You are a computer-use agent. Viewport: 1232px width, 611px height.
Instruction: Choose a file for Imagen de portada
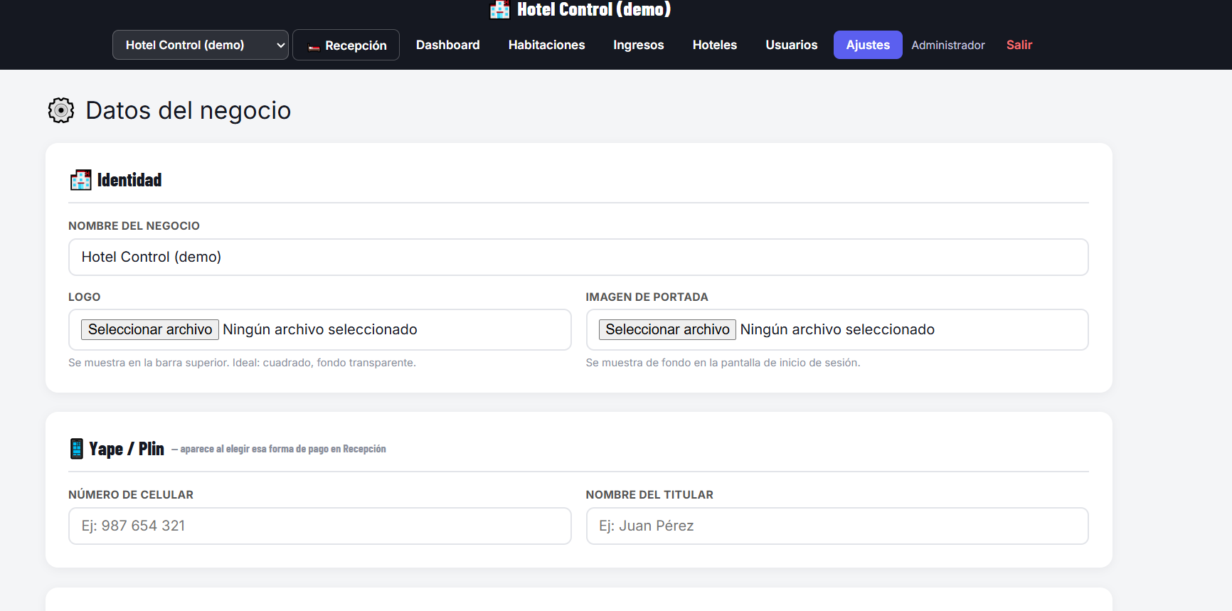point(667,329)
